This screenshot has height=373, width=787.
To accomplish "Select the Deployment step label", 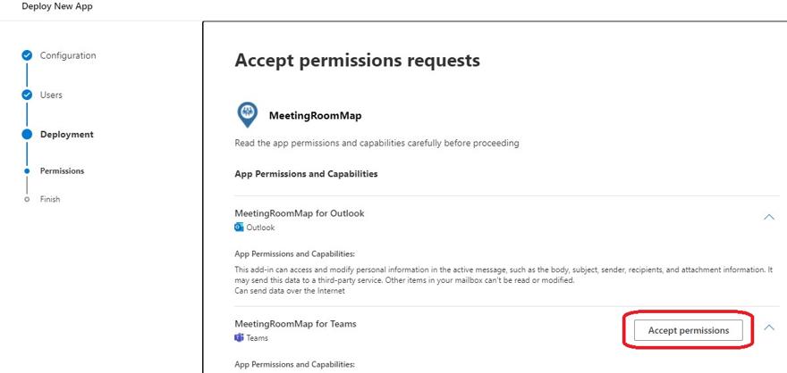I will [67, 134].
